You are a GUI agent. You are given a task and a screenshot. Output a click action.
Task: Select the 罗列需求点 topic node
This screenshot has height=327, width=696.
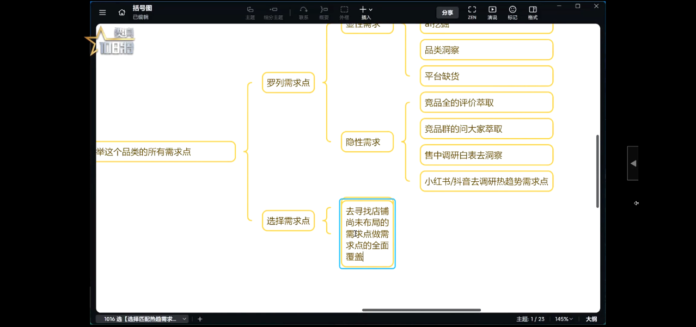click(288, 83)
